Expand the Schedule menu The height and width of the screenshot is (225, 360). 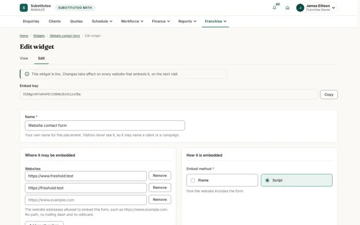pyautogui.click(x=102, y=22)
